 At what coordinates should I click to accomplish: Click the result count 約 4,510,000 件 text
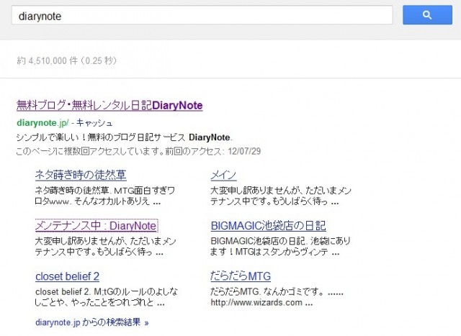[48, 61]
